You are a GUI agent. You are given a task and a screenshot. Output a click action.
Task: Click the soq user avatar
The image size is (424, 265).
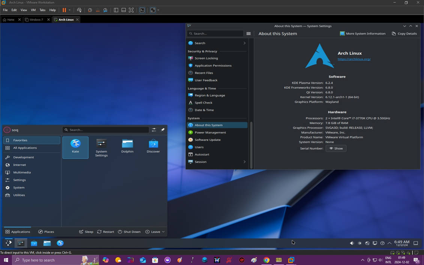click(x=7, y=130)
